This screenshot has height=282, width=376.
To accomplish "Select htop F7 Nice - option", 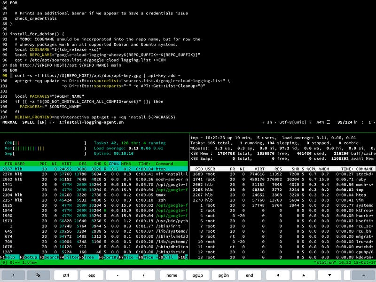I will 128,257.
